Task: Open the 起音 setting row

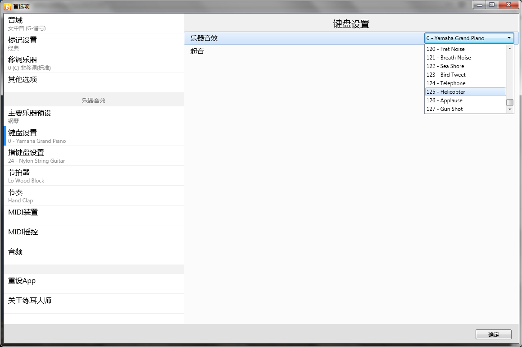Action: point(270,51)
